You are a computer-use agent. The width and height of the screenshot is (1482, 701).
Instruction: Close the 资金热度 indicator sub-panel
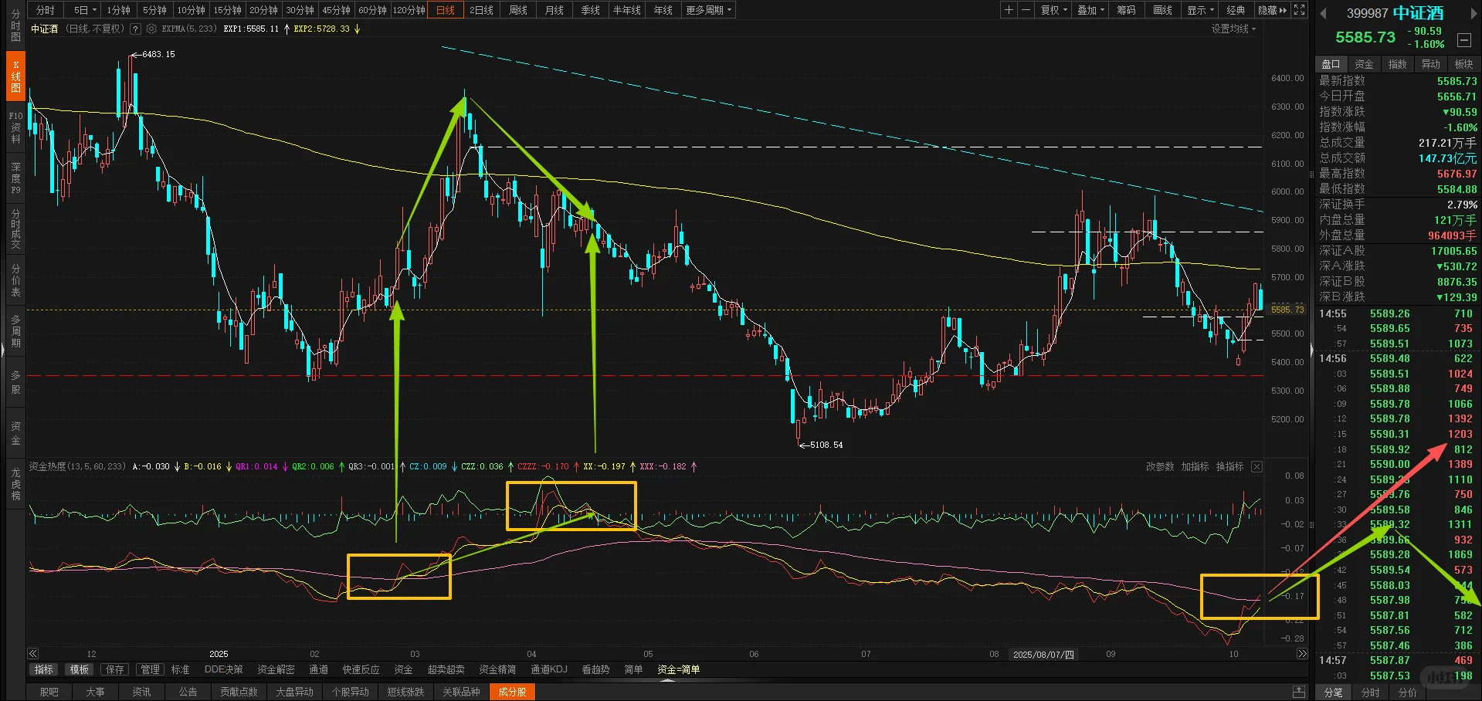[x=1256, y=466]
